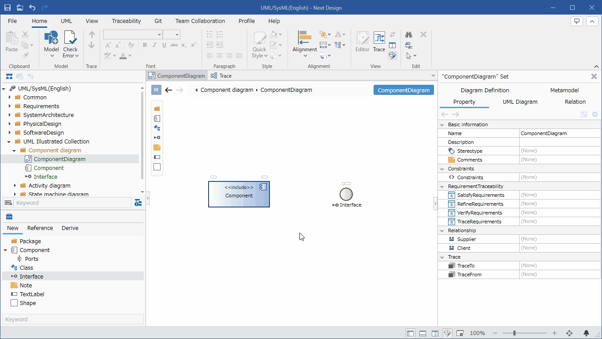The height and width of the screenshot is (339, 602).
Task: Select the Note tool in diagram palette
Action: (x=157, y=147)
